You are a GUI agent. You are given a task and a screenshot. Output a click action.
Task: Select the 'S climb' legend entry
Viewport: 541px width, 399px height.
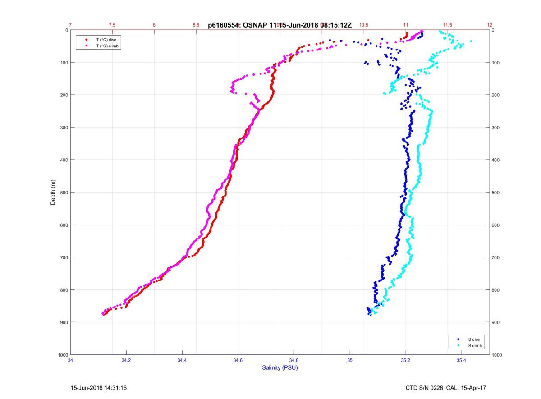[475, 345]
